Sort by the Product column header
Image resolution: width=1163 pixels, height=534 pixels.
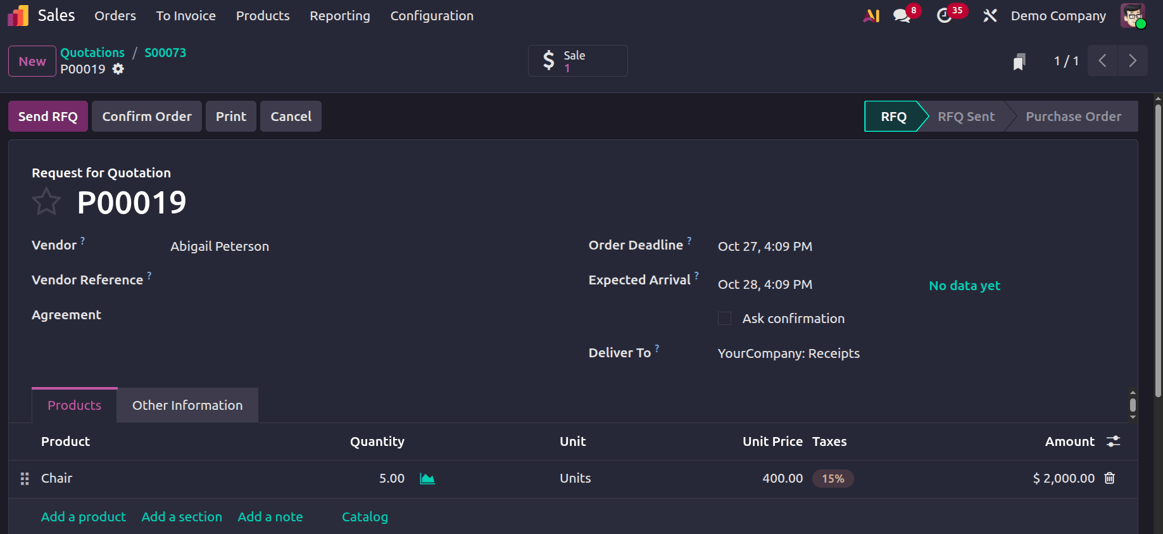coord(65,442)
